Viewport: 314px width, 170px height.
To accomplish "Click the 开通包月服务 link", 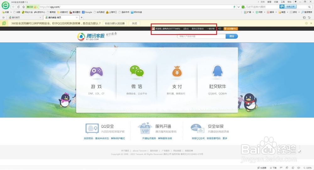I will (x=149, y=138).
